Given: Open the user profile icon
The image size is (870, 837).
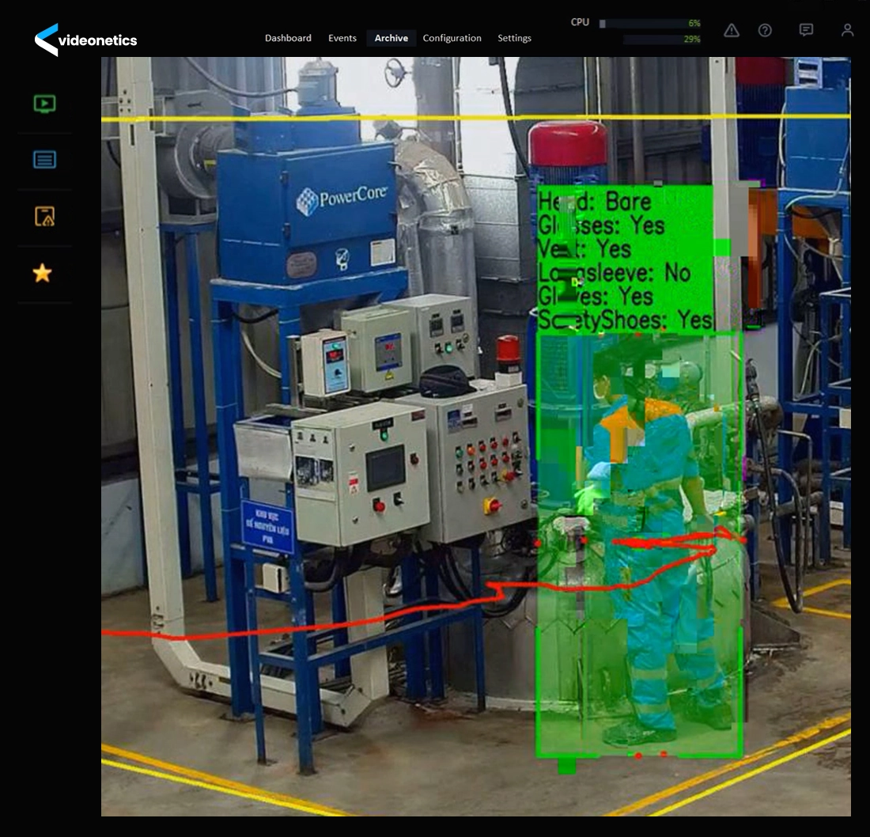Looking at the screenshot, I should pyautogui.click(x=847, y=30).
